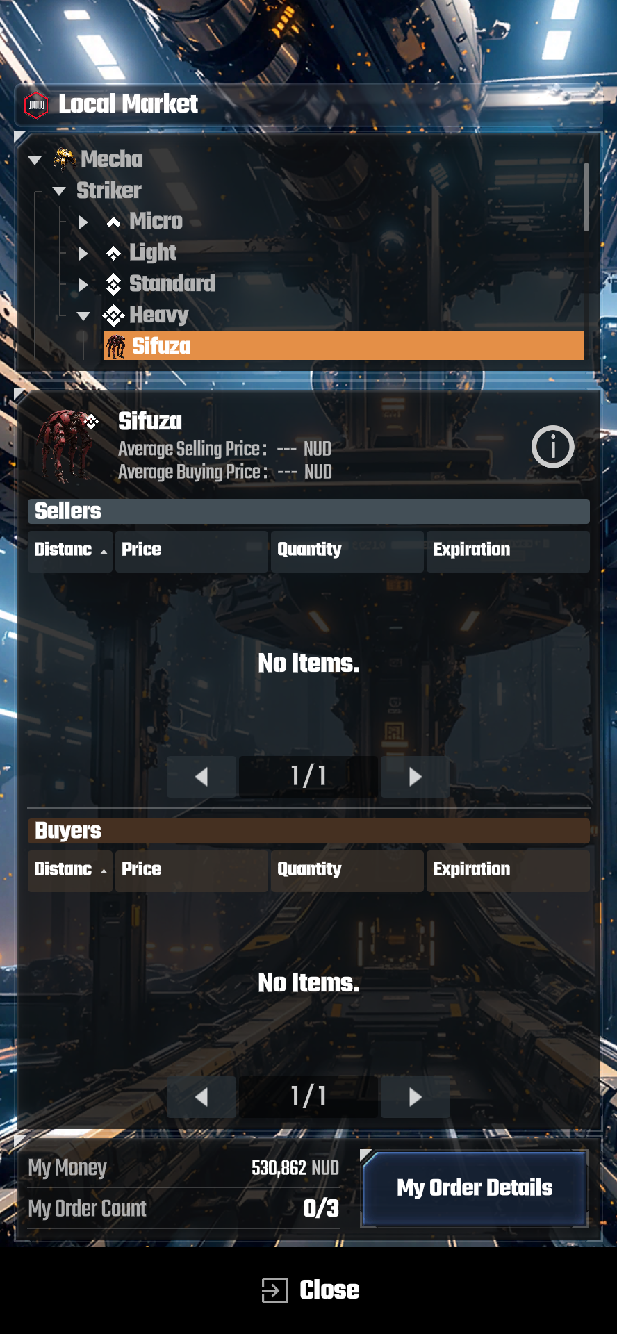Expand the Micro category arrow
Viewport: 617px width, 1334px height.
point(83,222)
